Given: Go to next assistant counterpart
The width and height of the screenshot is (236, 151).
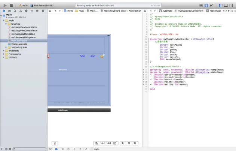Looking at the screenshot, I should 229,11.
